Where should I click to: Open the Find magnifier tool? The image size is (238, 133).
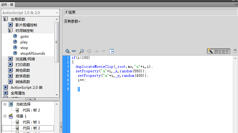point(82,51)
